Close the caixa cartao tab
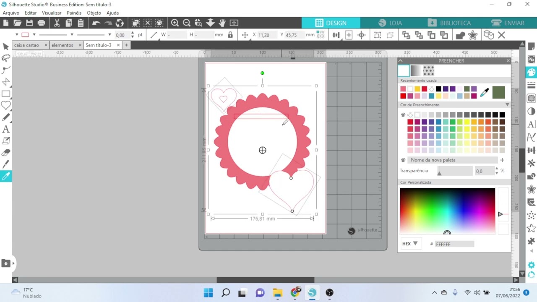The image size is (537, 302). point(46,45)
